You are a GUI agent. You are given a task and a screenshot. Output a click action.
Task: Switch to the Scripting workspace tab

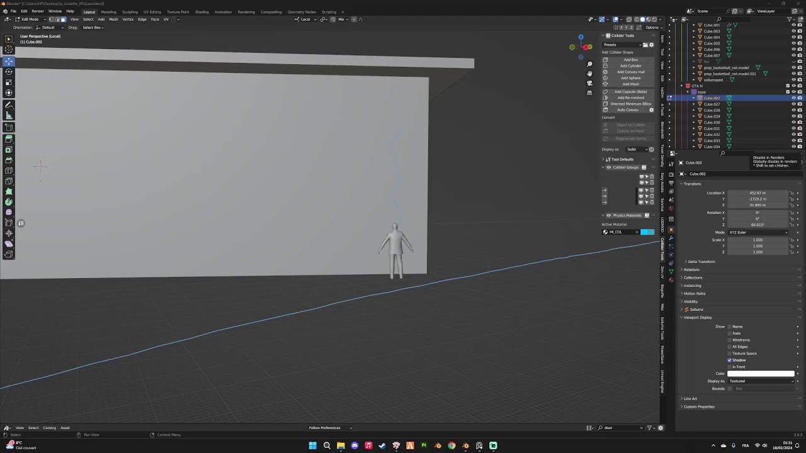pos(329,11)
